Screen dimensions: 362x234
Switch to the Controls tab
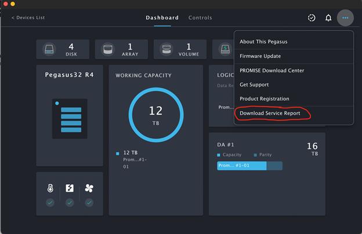pyautogui.click(x=200, y=18)
